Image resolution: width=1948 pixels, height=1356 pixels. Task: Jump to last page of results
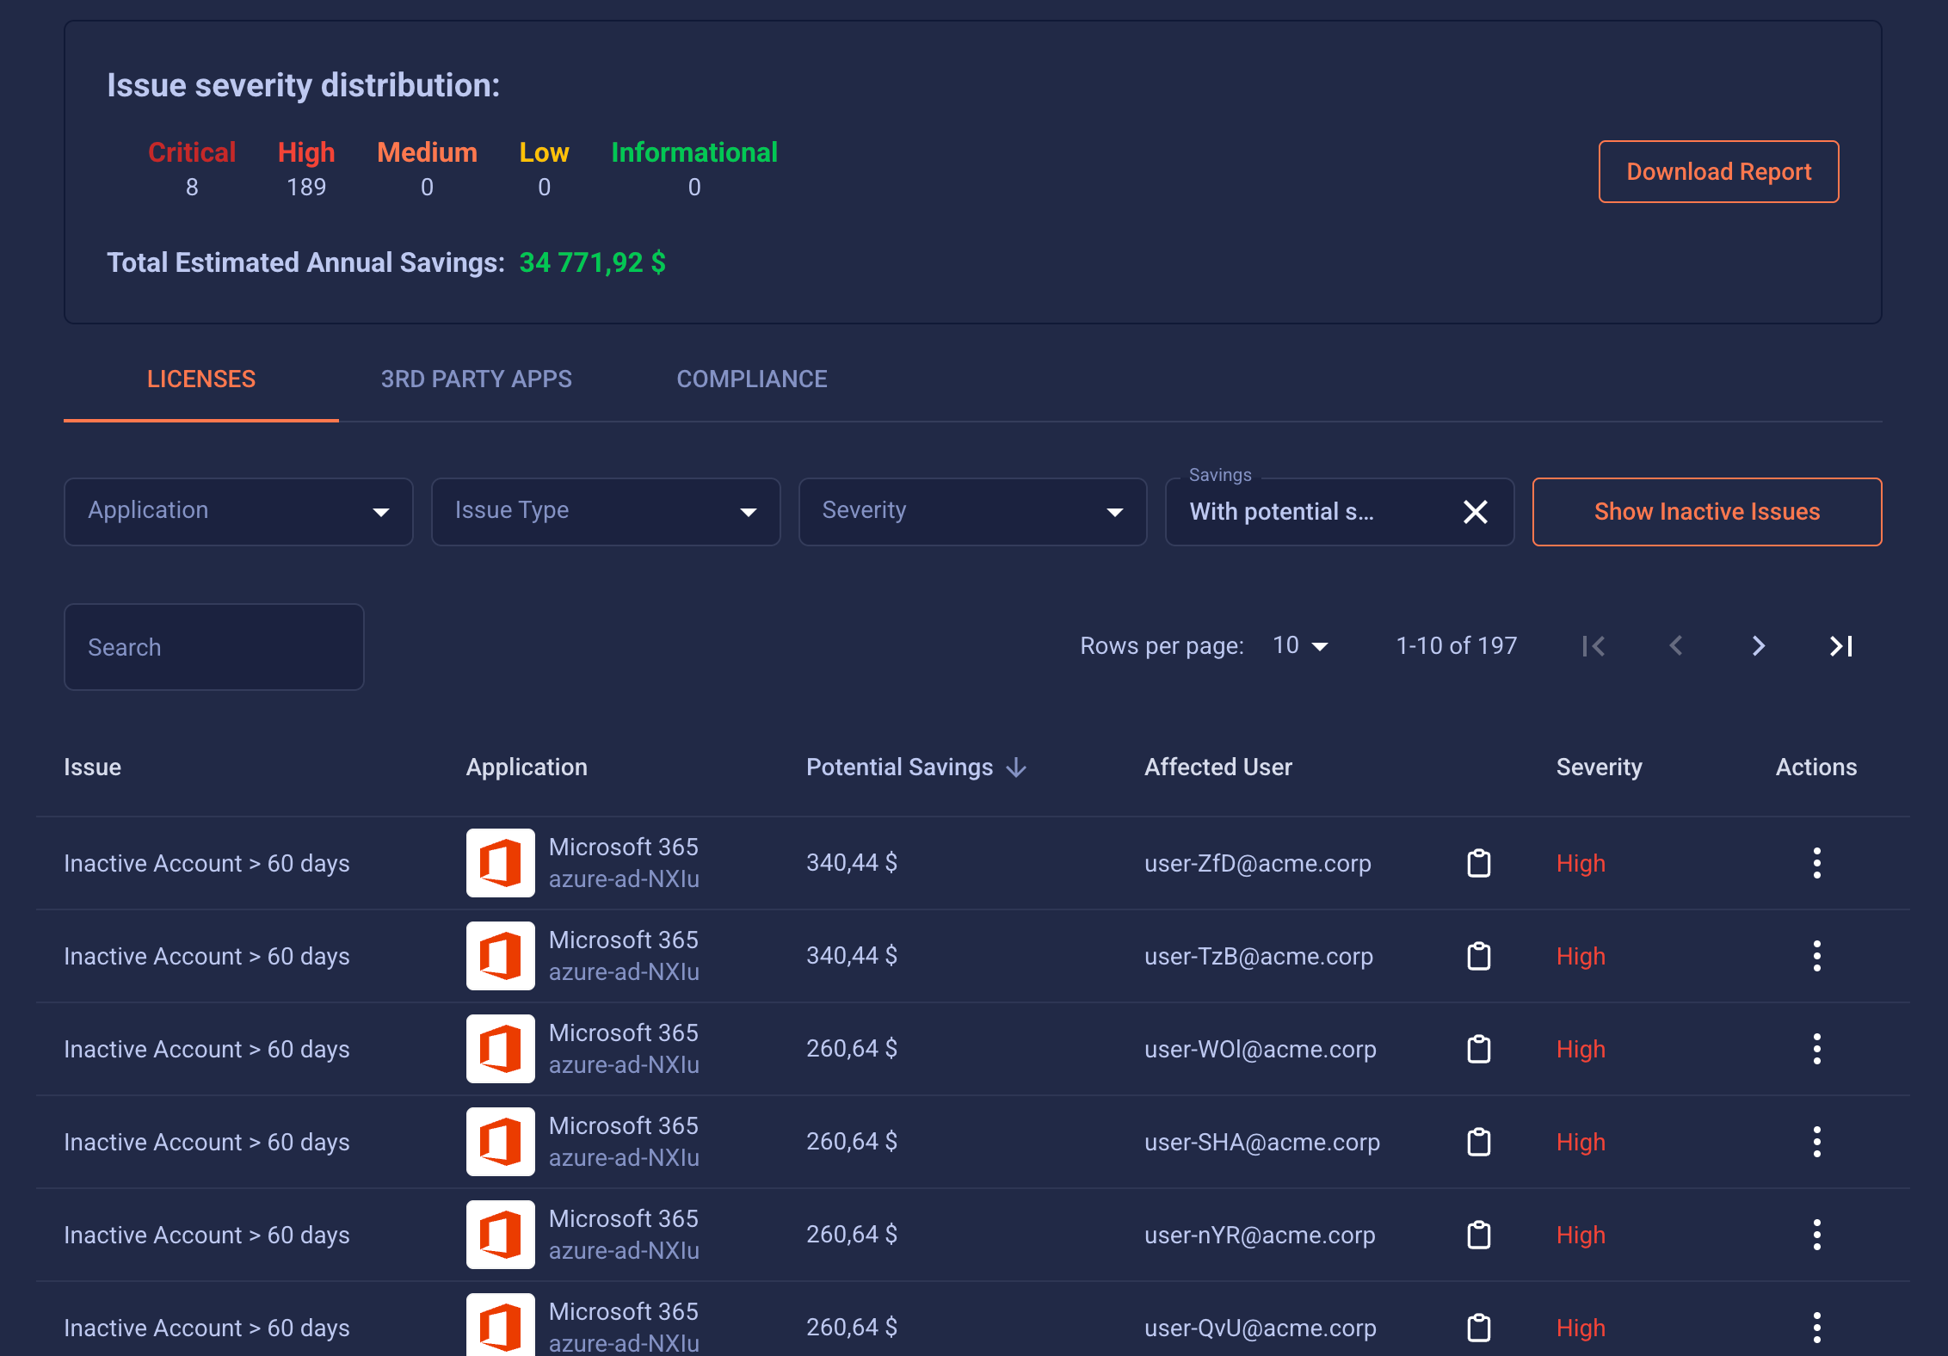(1840, 646)
